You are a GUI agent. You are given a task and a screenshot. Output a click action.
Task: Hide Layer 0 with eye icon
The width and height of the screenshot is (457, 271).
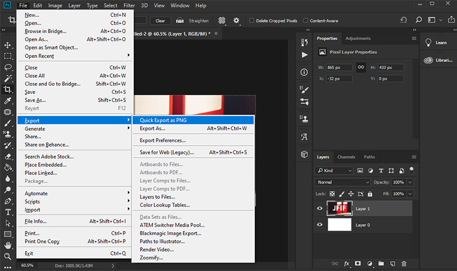point(320,225)
